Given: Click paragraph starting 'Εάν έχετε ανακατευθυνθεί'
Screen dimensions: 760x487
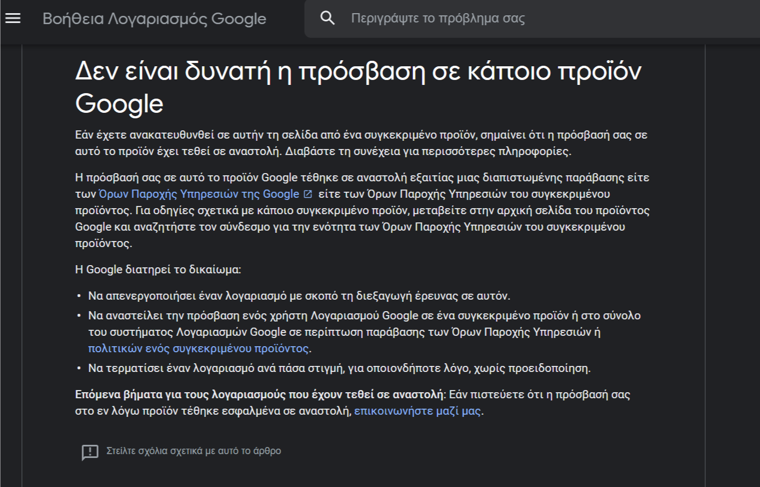Looking at the screenshot, I should 361,143.
